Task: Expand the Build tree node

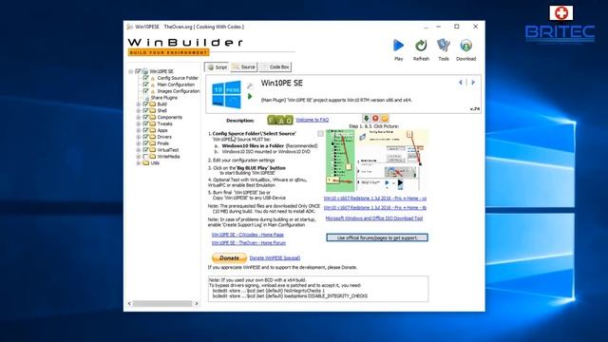Action: [139, 104]
